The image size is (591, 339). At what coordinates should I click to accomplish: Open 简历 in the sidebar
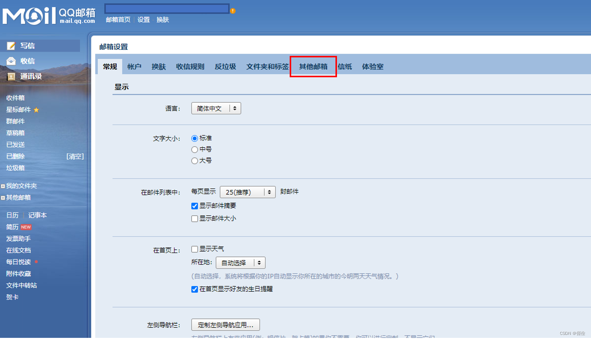[12, 227]
